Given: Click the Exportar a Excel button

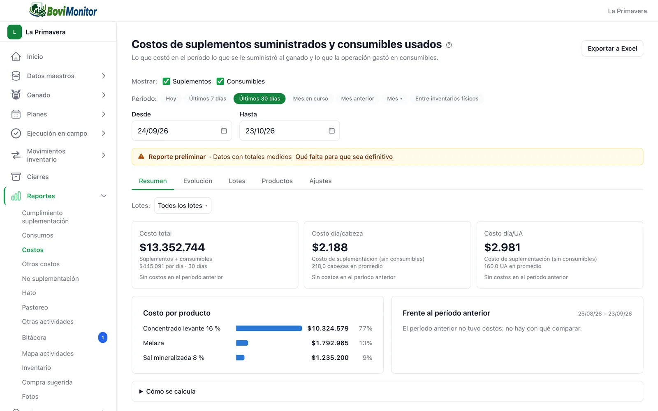Looking at the screenshot, I should [x=612, y=48].
